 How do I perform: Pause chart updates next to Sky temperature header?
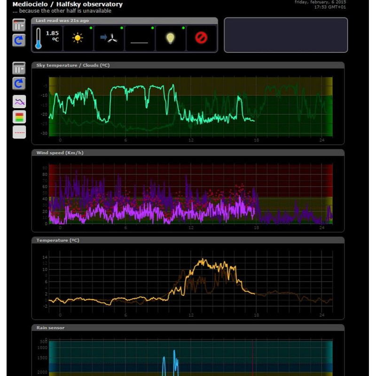point(19,68)
